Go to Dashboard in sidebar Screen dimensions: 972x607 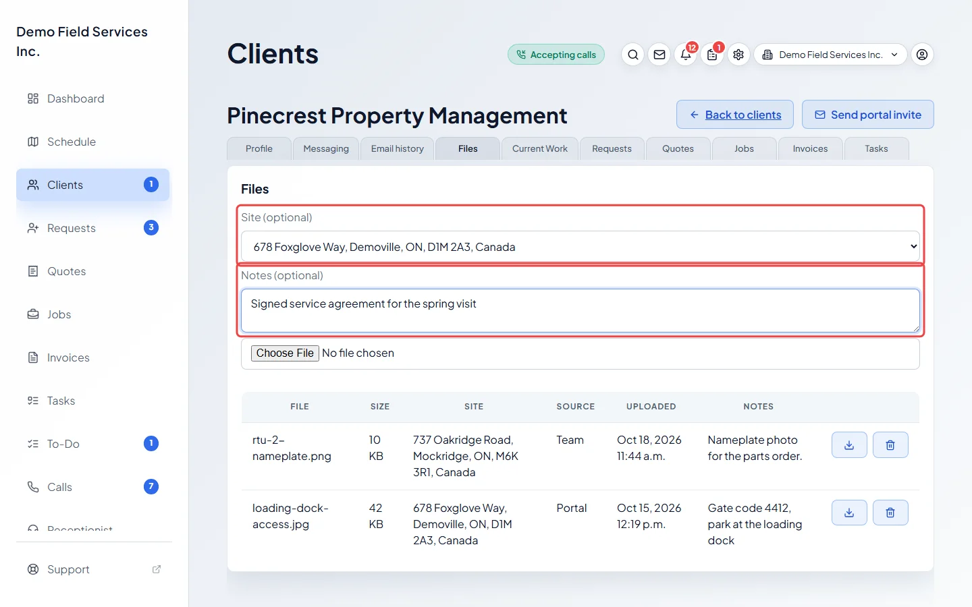tap(93, 98)
